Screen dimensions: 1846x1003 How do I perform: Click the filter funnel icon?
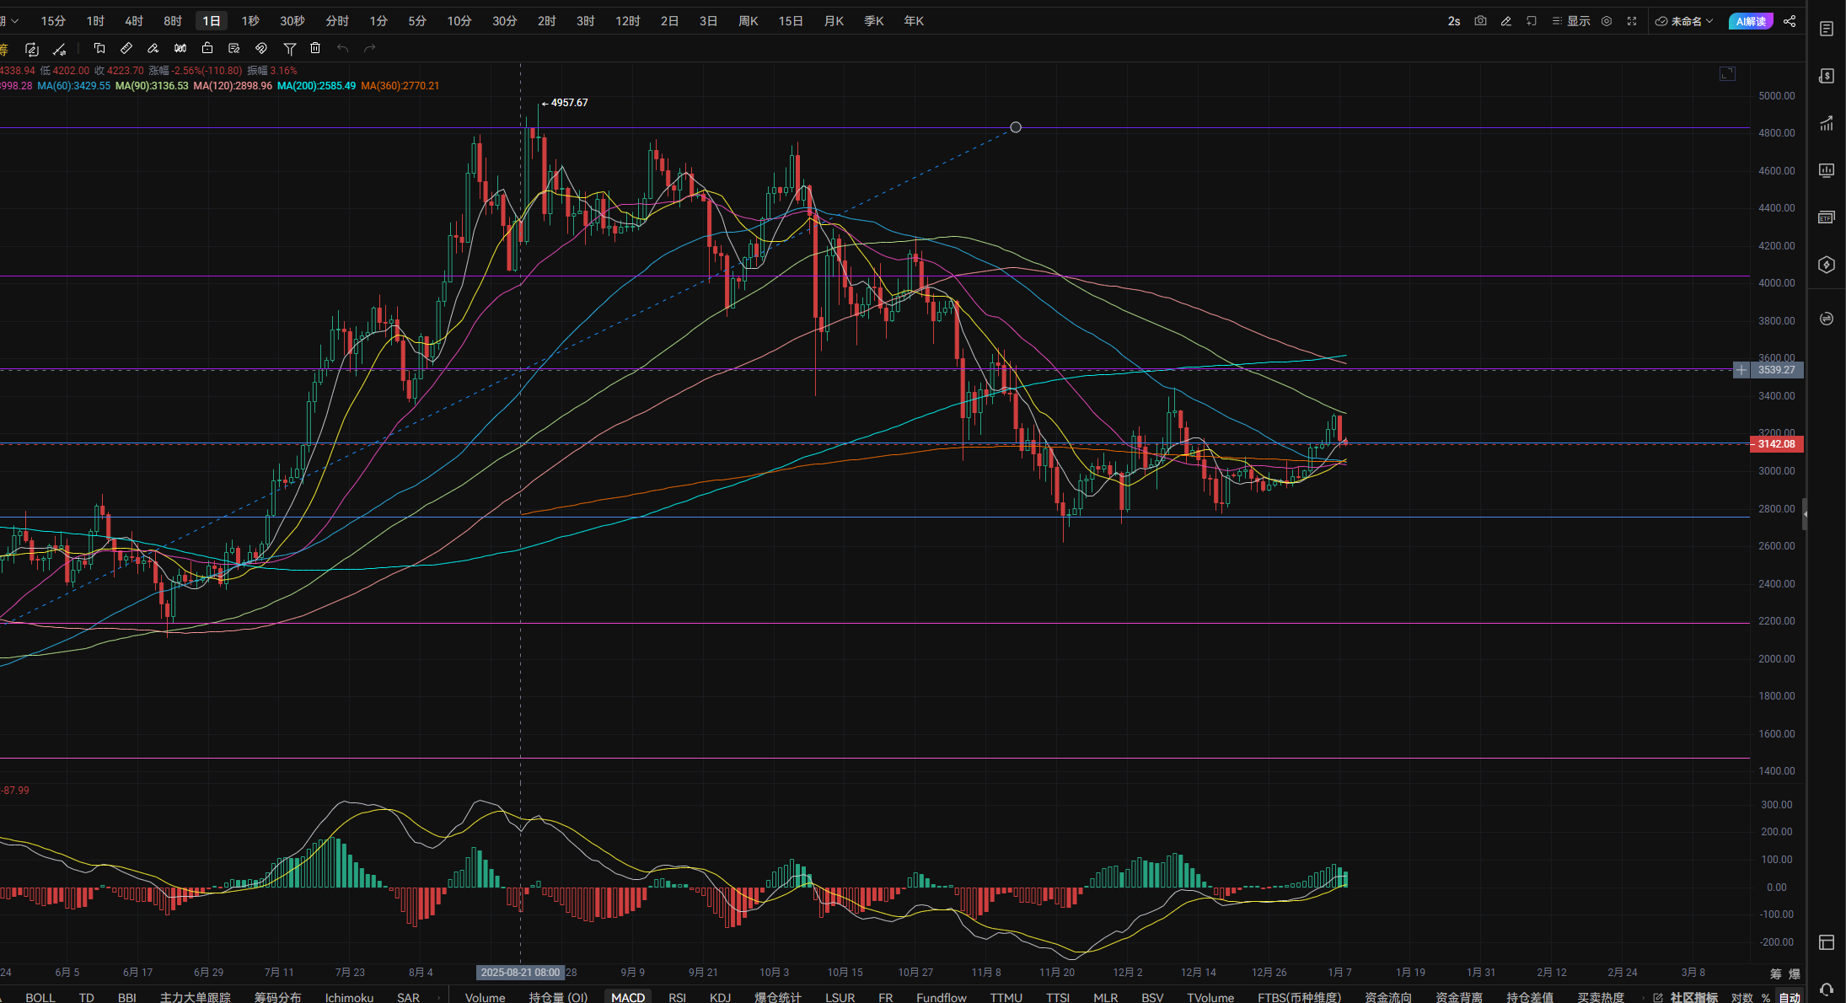pos(289,48)
